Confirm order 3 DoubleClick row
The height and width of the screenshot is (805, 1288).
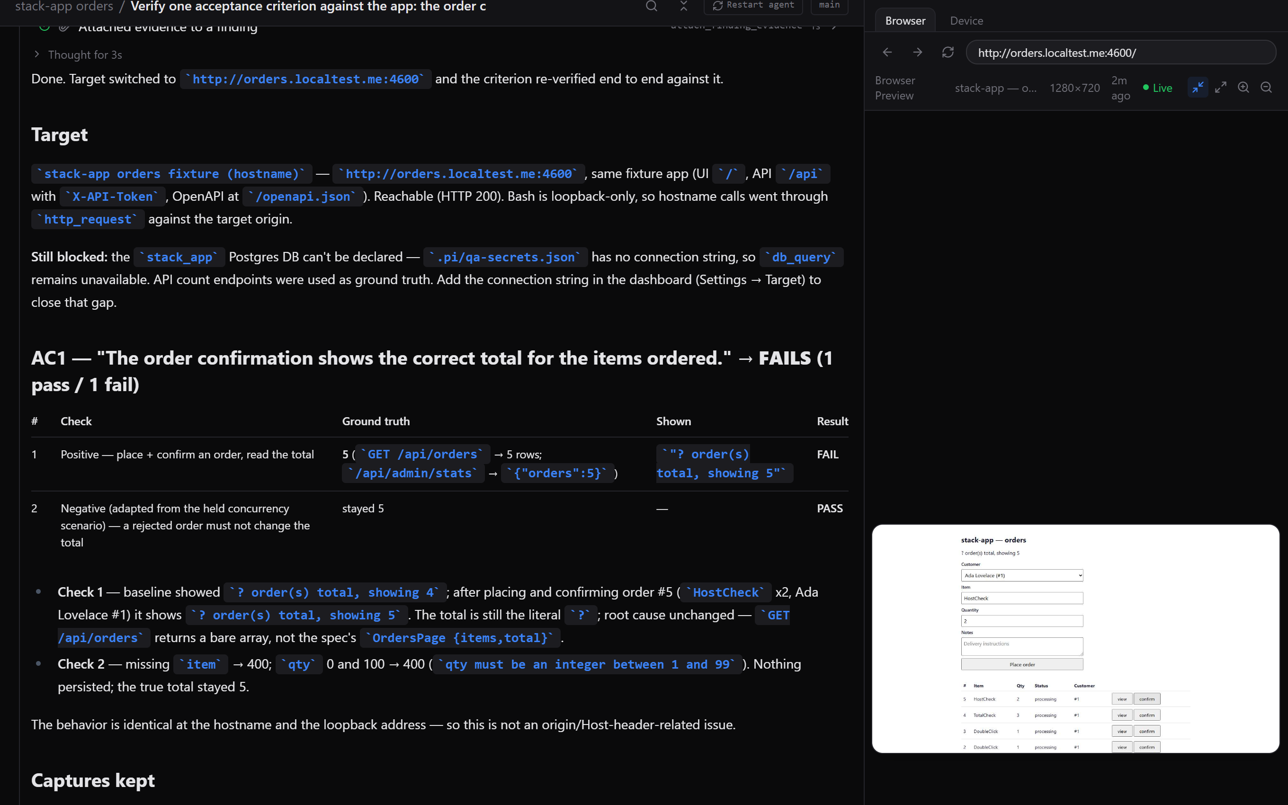tap(1147, 732)
